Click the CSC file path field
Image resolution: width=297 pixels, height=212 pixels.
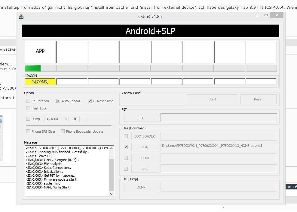(x=219, y=169)
